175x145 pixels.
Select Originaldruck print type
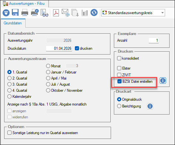point(119,99)
